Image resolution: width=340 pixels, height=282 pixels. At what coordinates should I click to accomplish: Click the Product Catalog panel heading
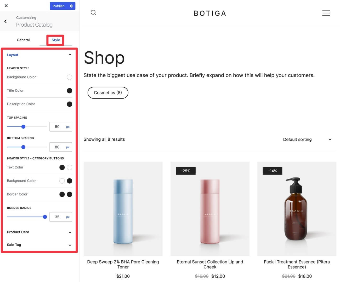pyautogui.click(x=34, y=25)
